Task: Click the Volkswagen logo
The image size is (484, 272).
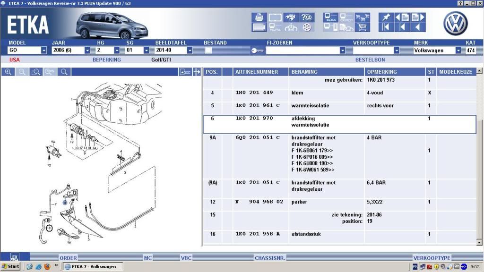Action: [456, 24]
